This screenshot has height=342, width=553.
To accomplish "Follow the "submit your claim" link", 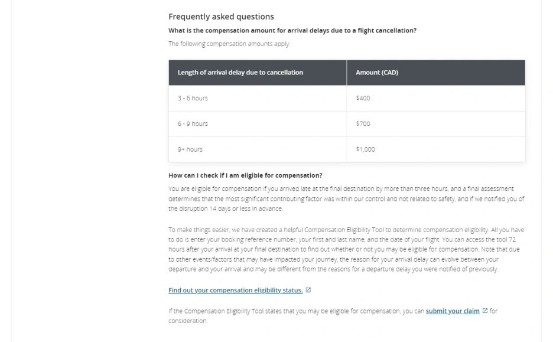I will click(x=452, y=311).
